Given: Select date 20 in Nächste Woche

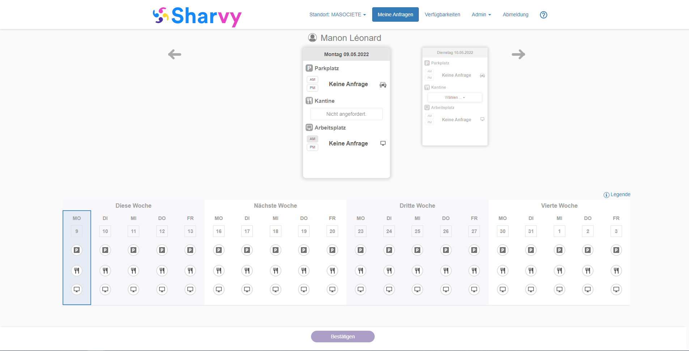Looking at the screenshot, I should pyautogui.click(x=332, y=231).
